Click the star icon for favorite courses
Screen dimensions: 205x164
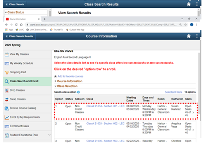55,76
